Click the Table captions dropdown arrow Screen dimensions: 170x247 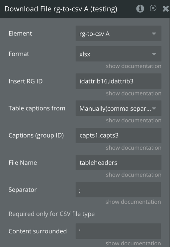pyautogui.click(x=154, y=108)
